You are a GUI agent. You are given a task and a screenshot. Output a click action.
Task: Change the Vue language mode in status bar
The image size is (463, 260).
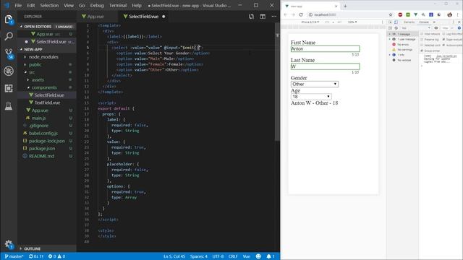[246, 256]
